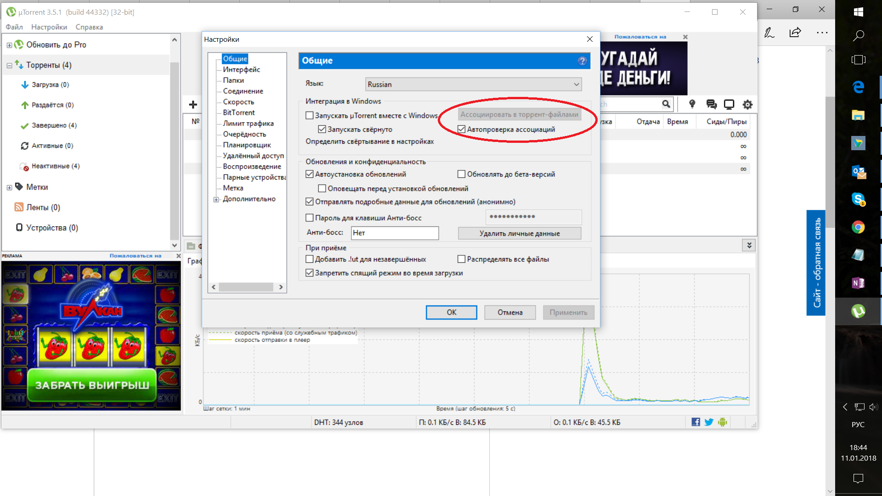Expand the Метки sidebar group

[9, 187]
